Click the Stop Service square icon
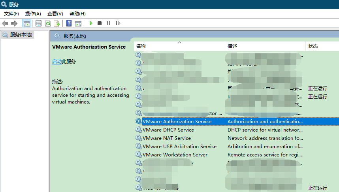This screenshot has height=192, width=339. click(100, 23)
